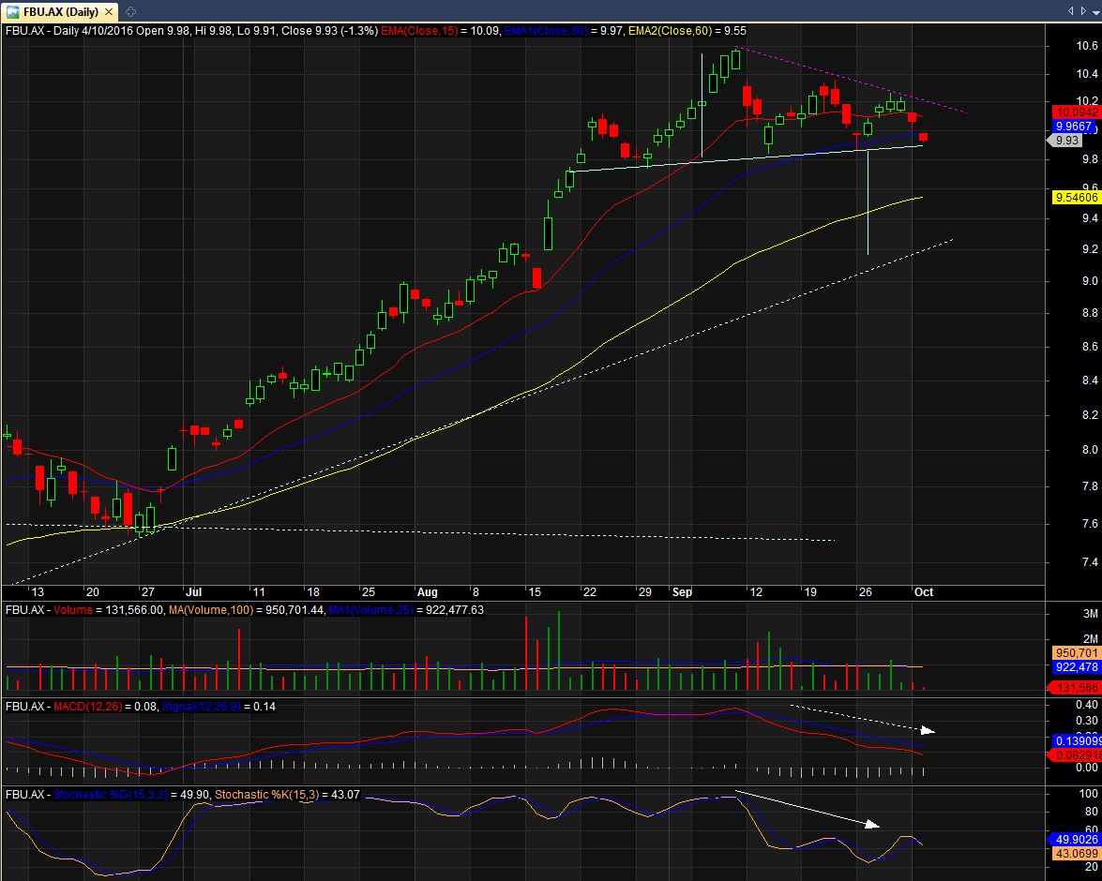Click the 9.0 price scale label
Screen dimensions: 1102x881
point(1090,281)
